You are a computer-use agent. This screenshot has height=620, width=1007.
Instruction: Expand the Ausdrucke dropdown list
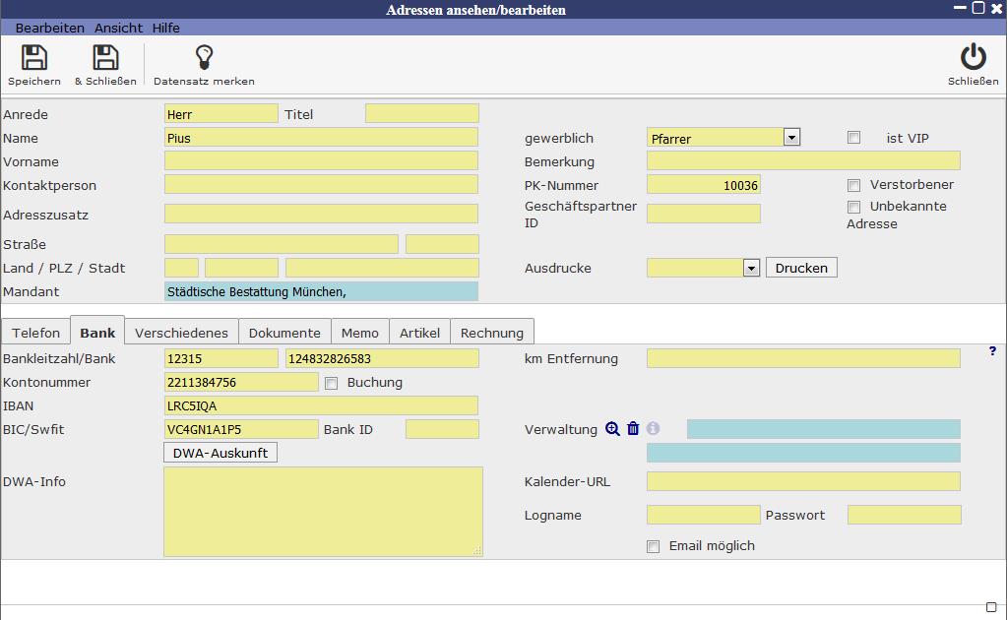tap(751, 268)
